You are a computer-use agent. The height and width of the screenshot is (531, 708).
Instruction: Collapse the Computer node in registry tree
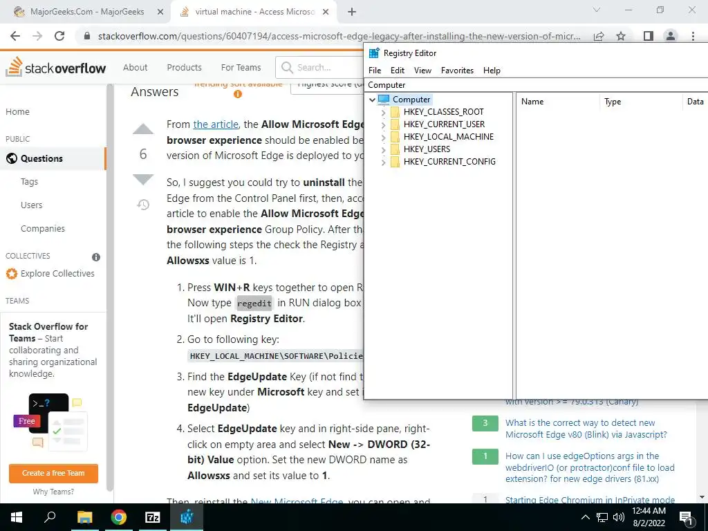[x=372, y=100]
